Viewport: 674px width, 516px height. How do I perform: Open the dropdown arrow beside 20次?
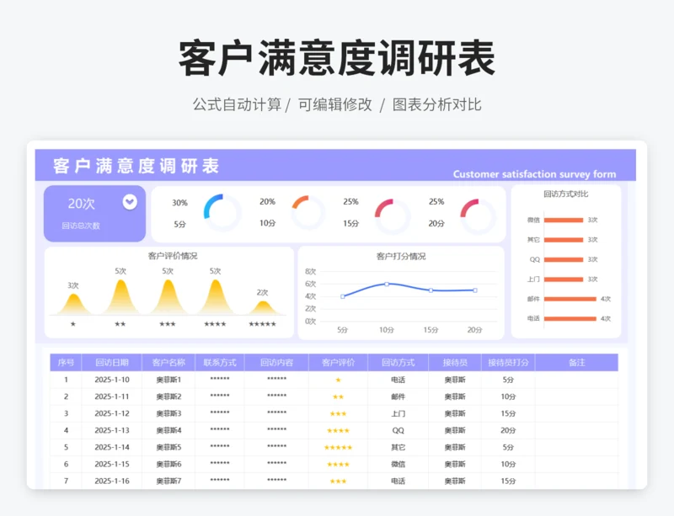pos(130,202)
